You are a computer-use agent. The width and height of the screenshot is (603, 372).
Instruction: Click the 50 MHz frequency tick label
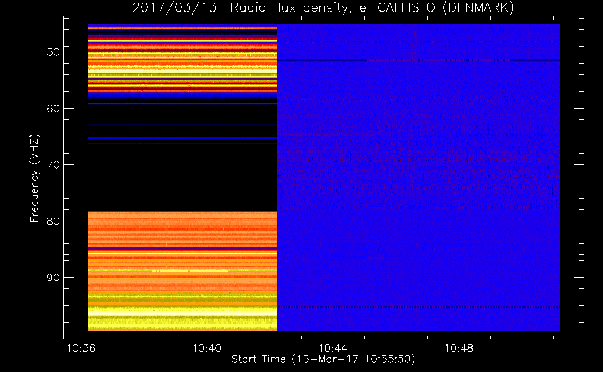[53, 52]
